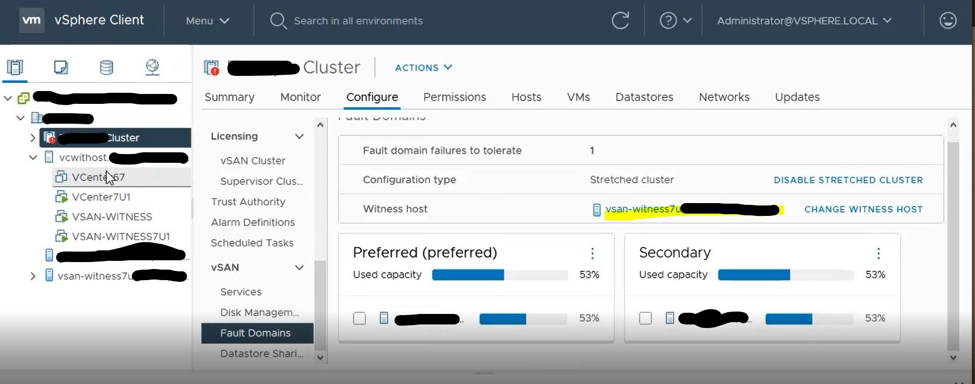Collapse the Licensing section
975x384 pixels.
[x=299, y=137]
